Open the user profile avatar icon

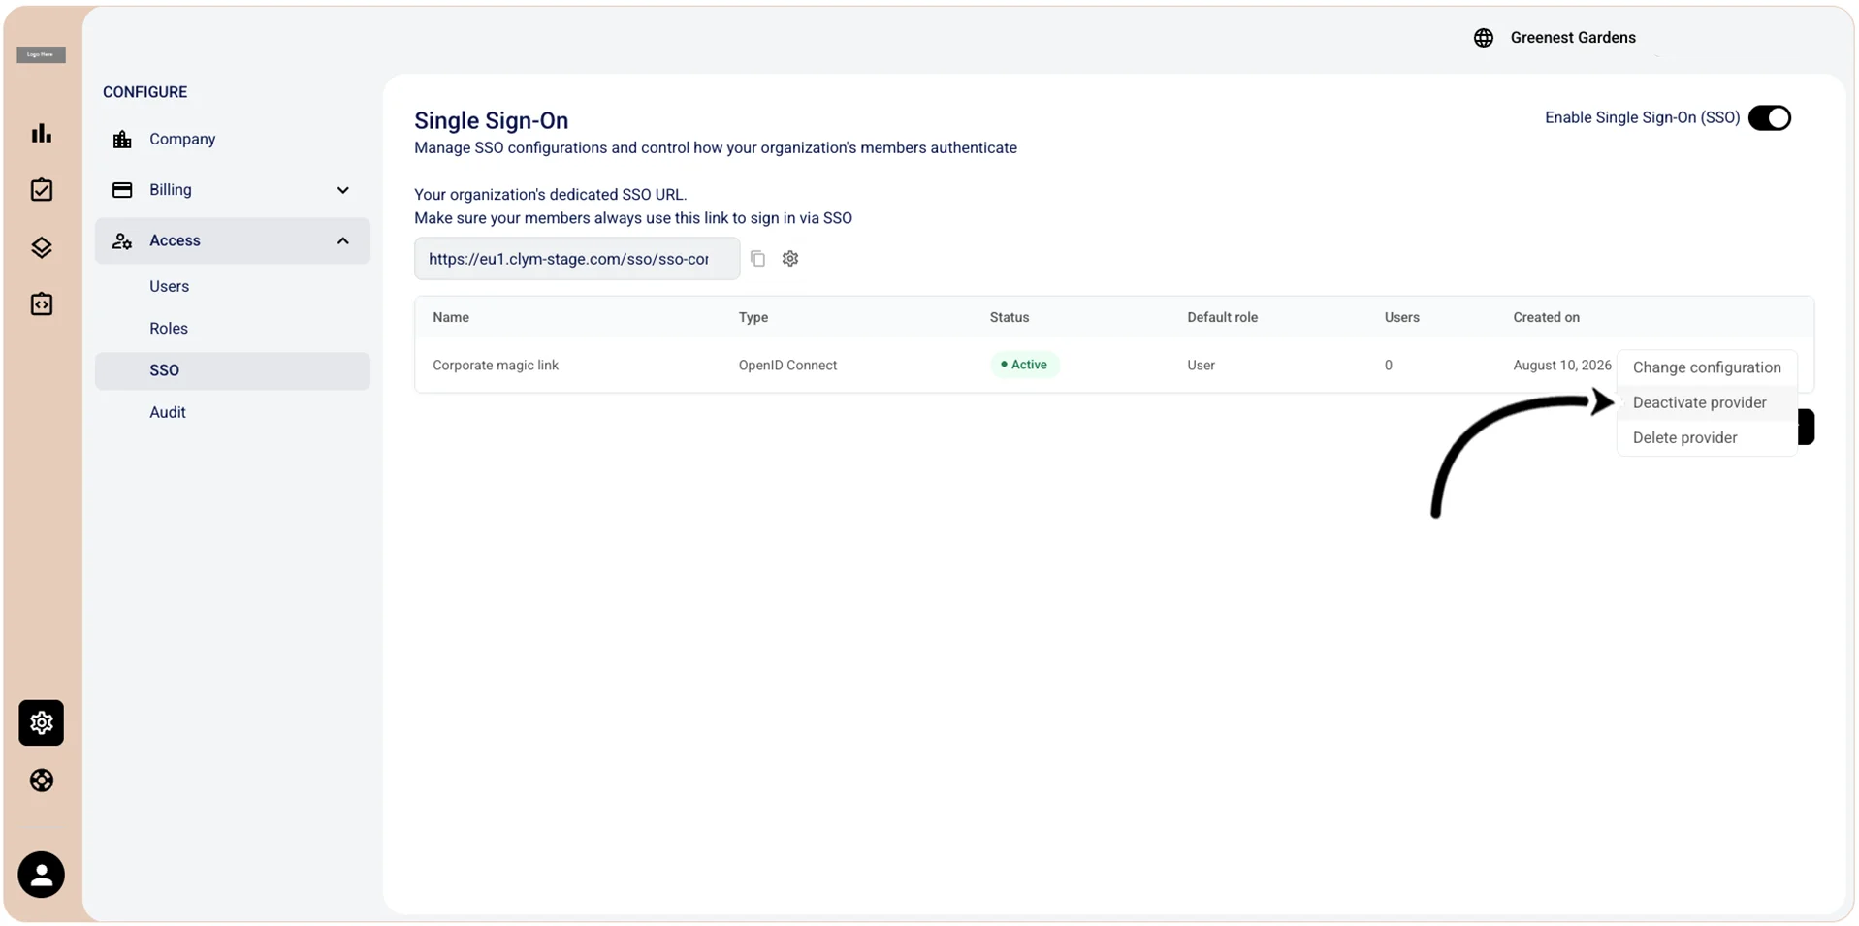tap(41, 875)
